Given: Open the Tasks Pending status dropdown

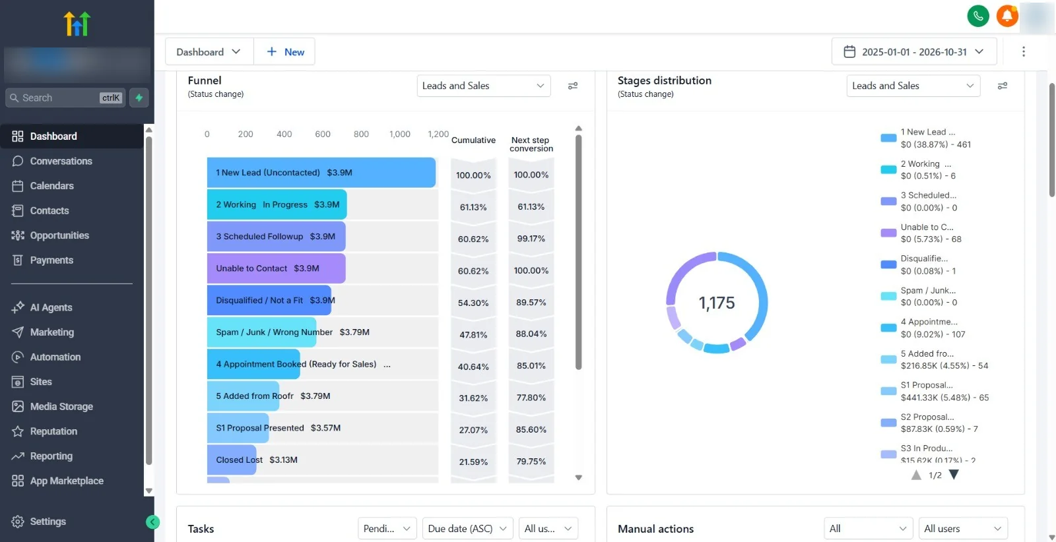Looking at the screenshot, I should pos(387,528).
